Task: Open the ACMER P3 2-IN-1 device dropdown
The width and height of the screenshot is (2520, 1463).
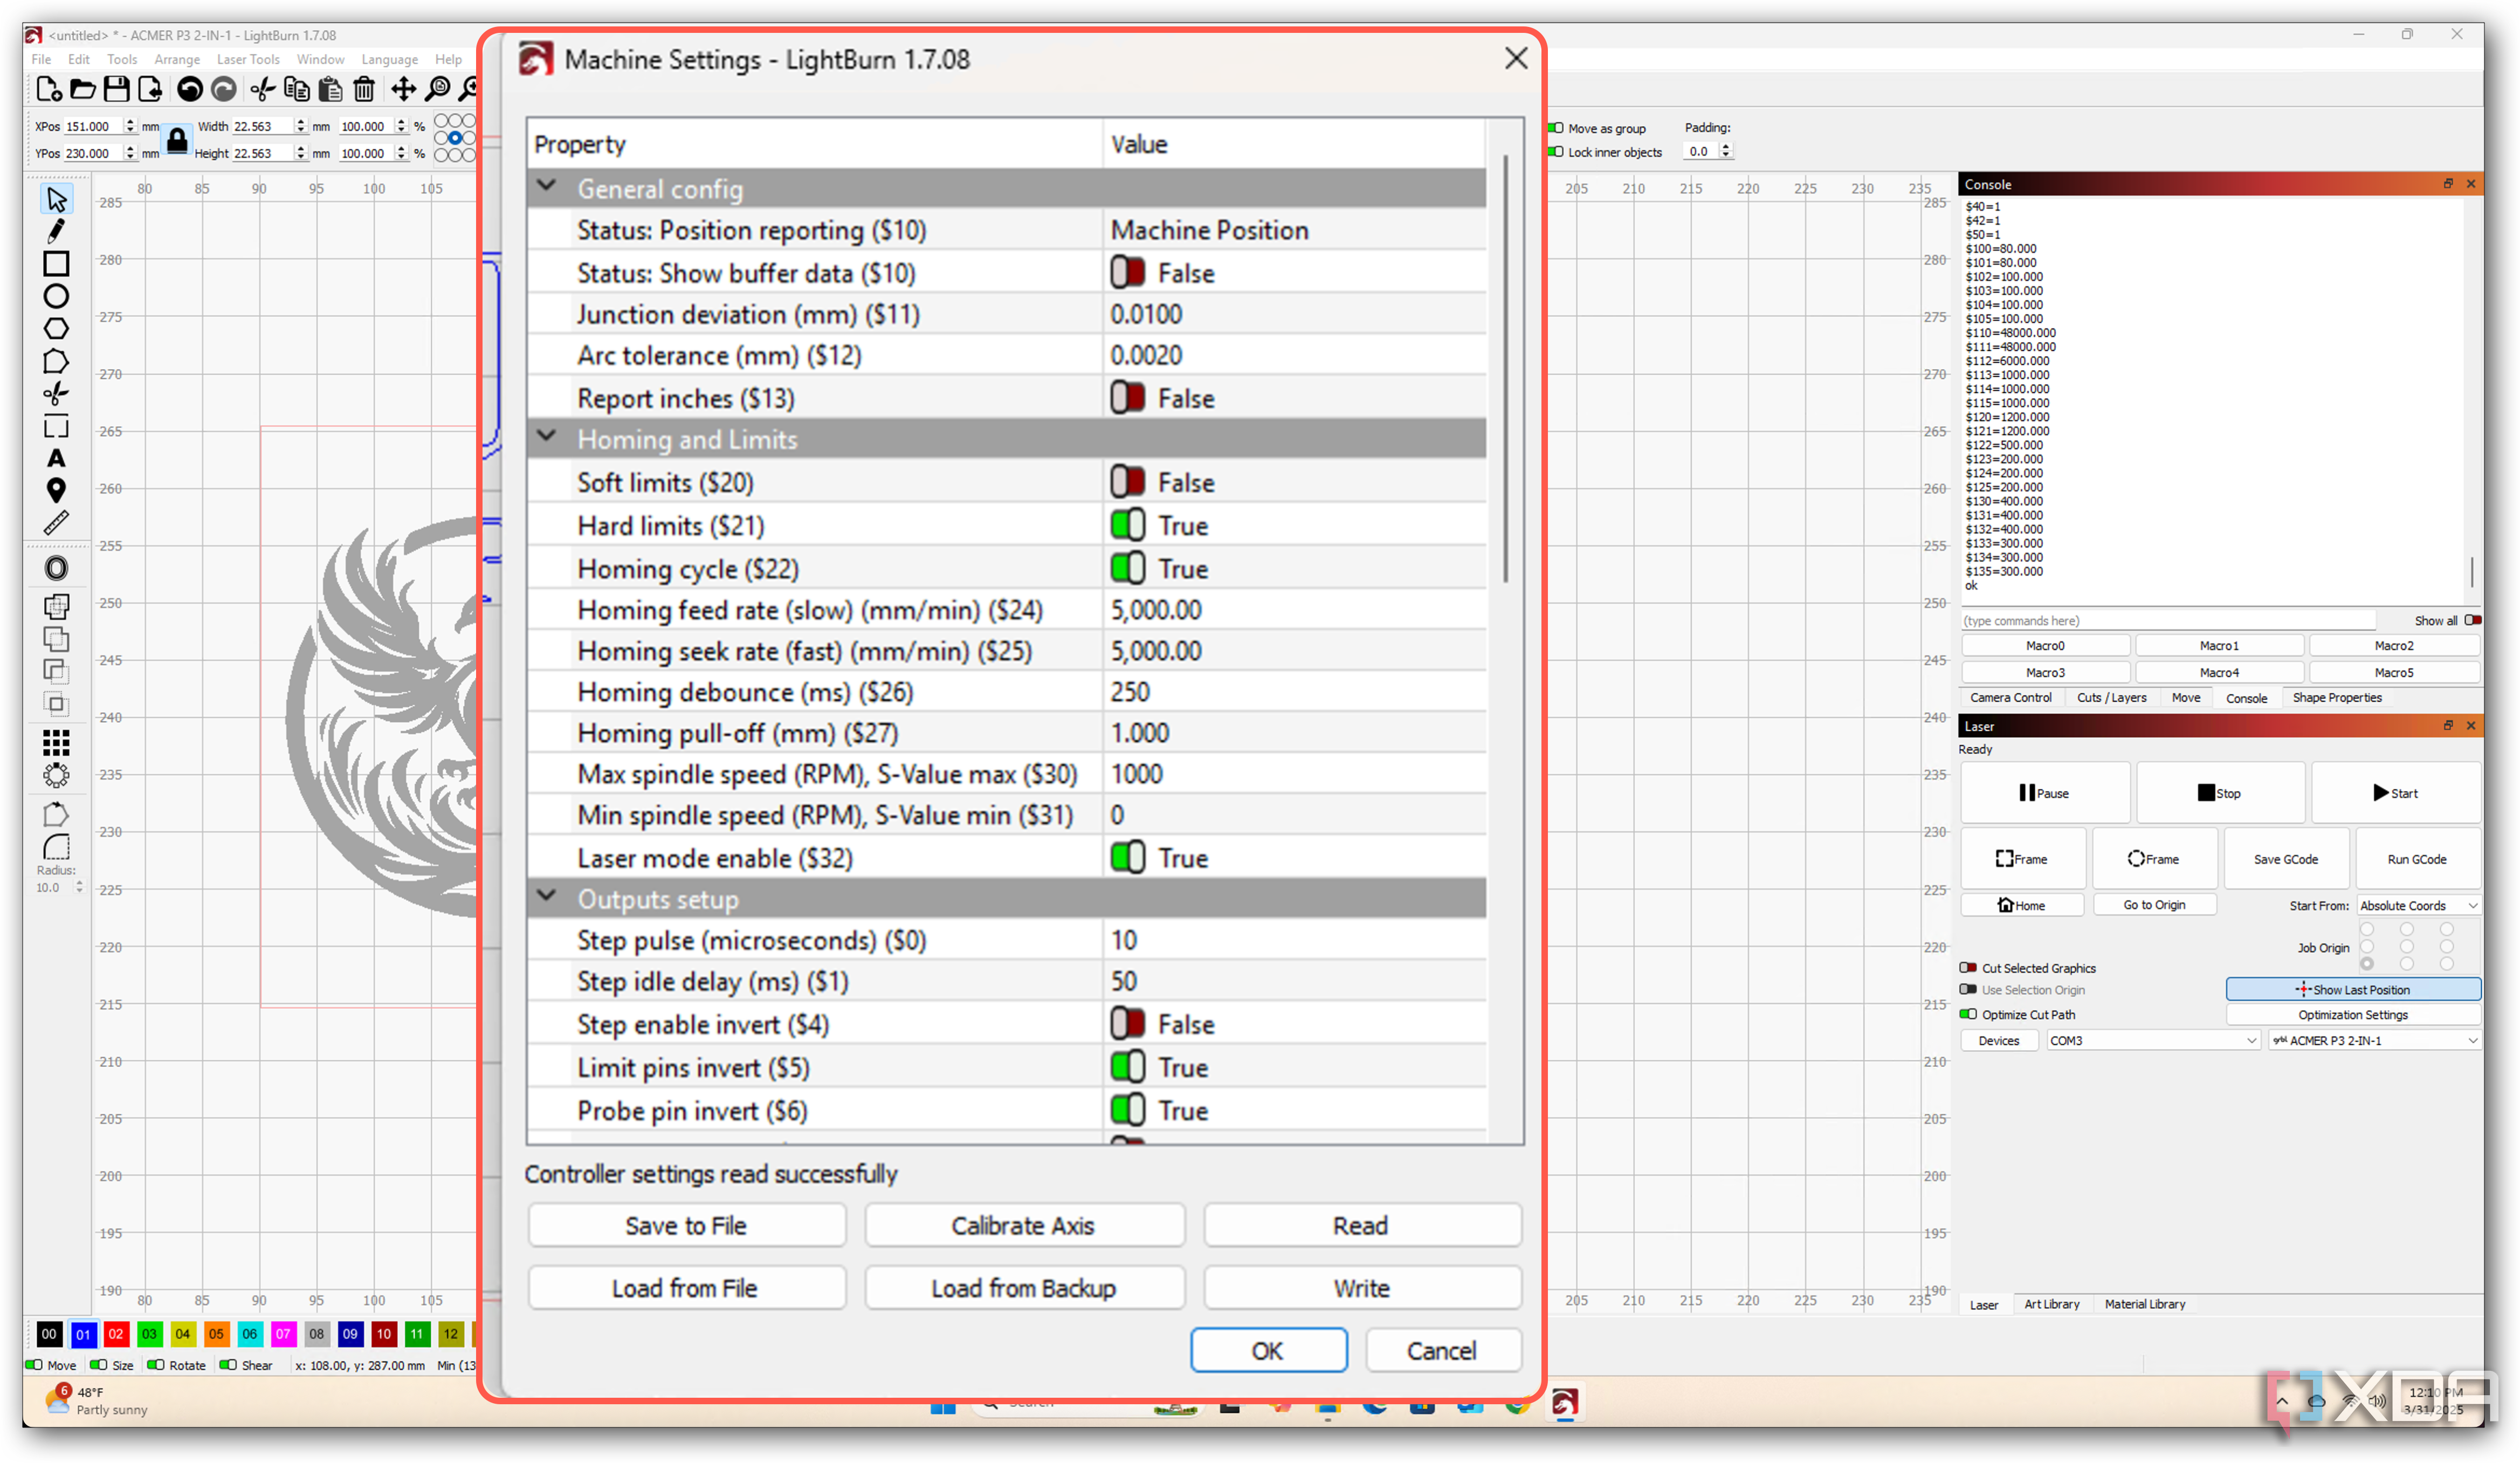Action: coord(2374,1040)
